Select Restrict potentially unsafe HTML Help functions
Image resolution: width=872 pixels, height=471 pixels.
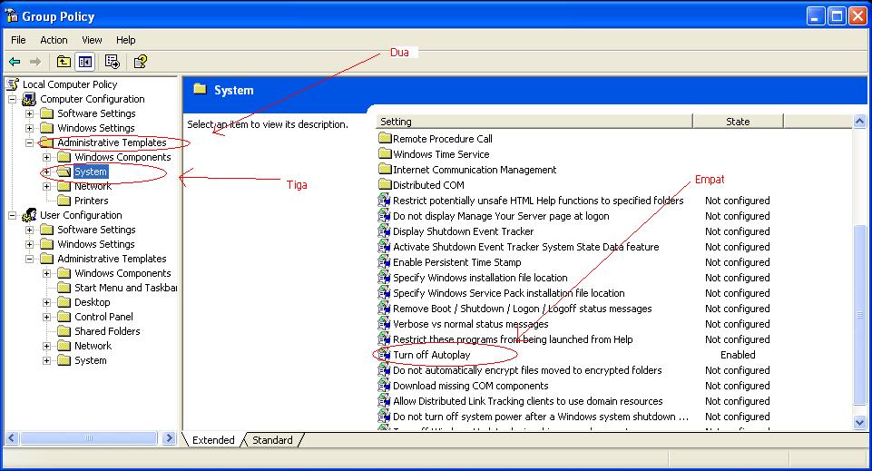click(x=538, y=201)
